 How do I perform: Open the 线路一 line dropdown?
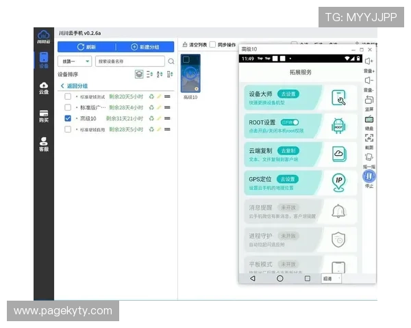click(x=75, y=61)
